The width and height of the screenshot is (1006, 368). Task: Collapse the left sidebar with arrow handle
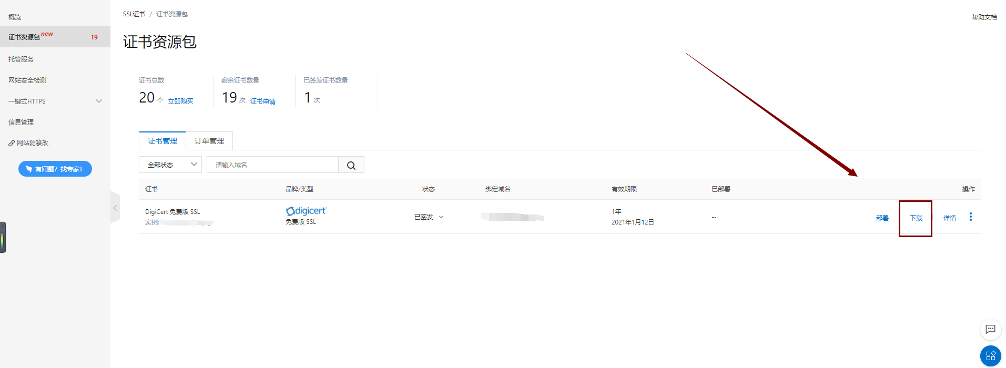coord(115,208)
